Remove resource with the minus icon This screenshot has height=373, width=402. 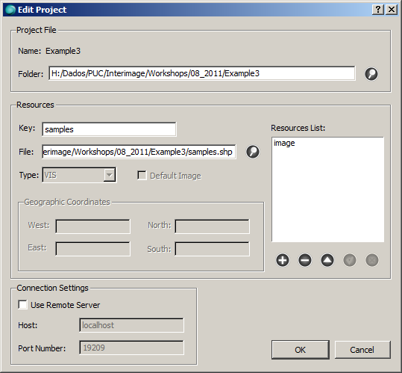[x=305, y=260]
